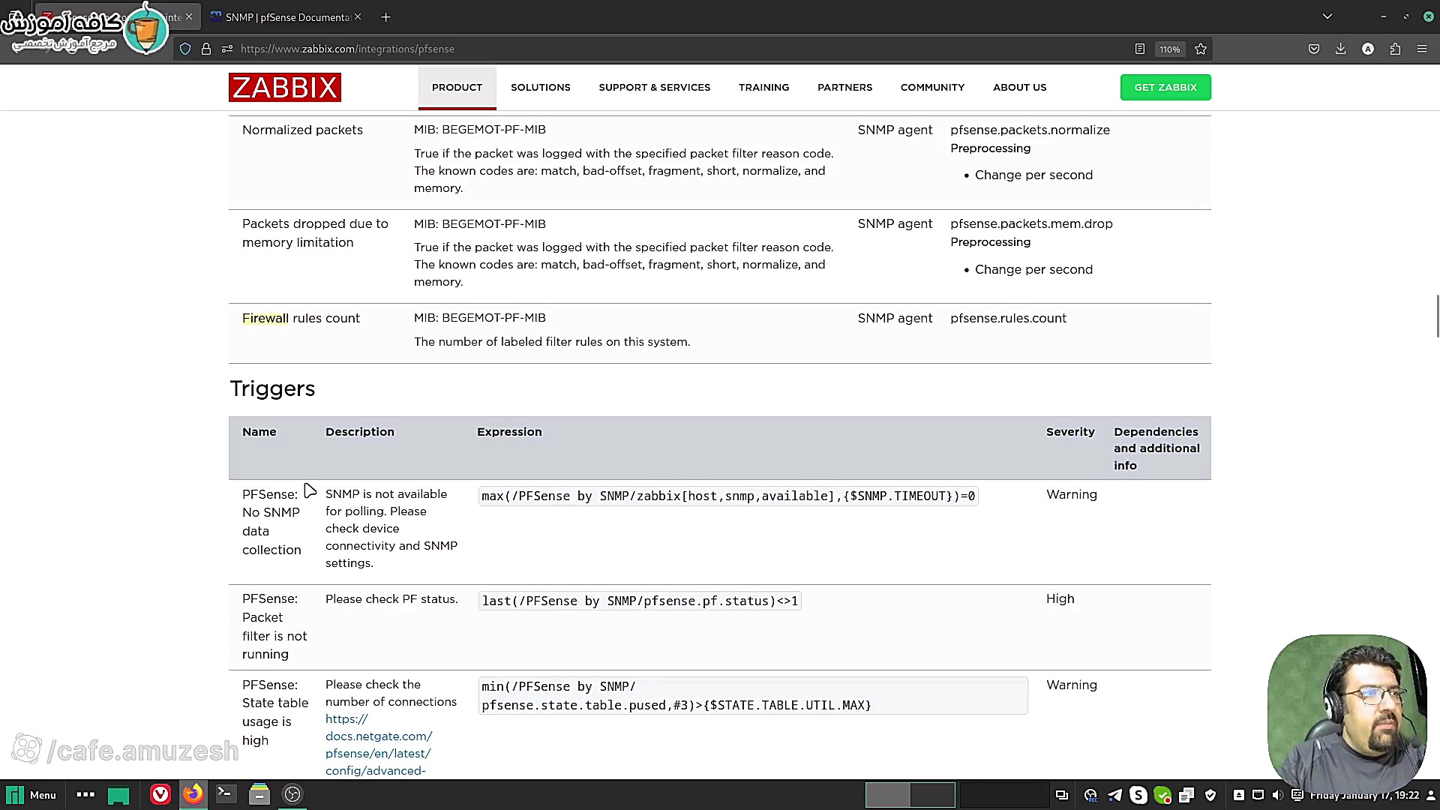The height and width of the screenshot is (810, 1440).
Task: Open the site permissions icon in the address bar
Action: pos(226,49)
